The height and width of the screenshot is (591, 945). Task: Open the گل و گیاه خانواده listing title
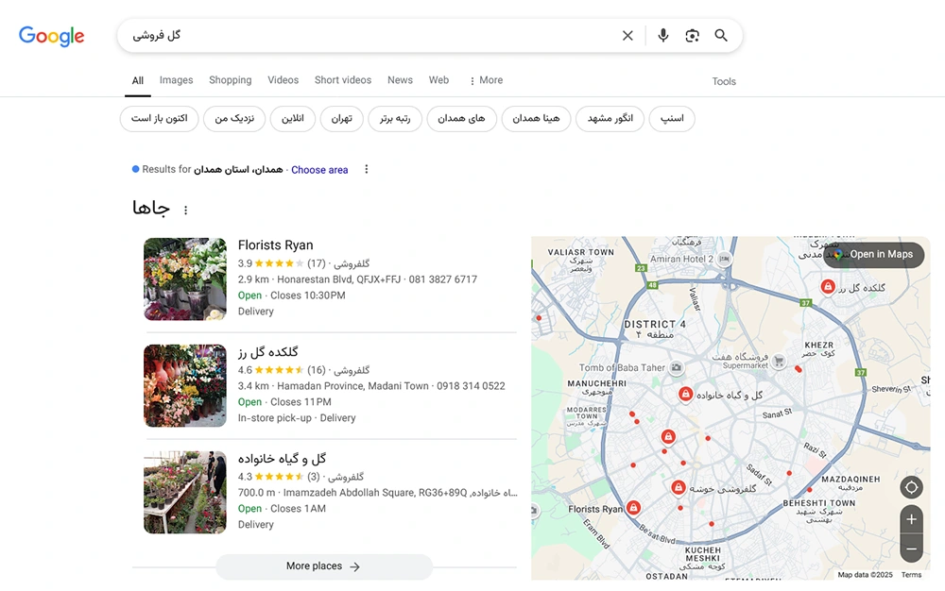click(x=282, y=458)
